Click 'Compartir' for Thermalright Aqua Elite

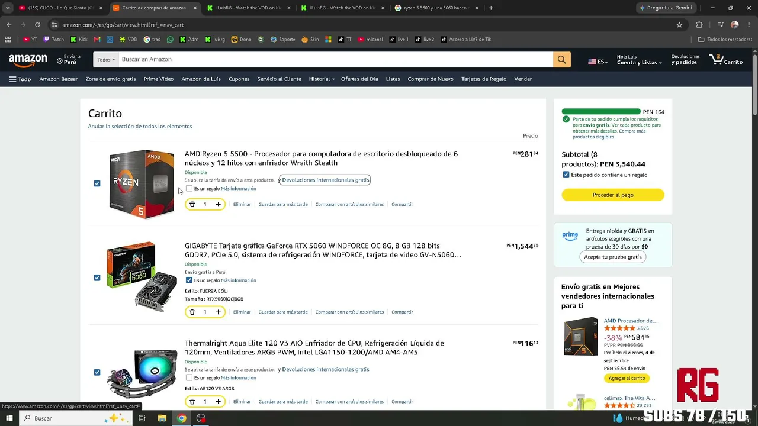(402, 401)
